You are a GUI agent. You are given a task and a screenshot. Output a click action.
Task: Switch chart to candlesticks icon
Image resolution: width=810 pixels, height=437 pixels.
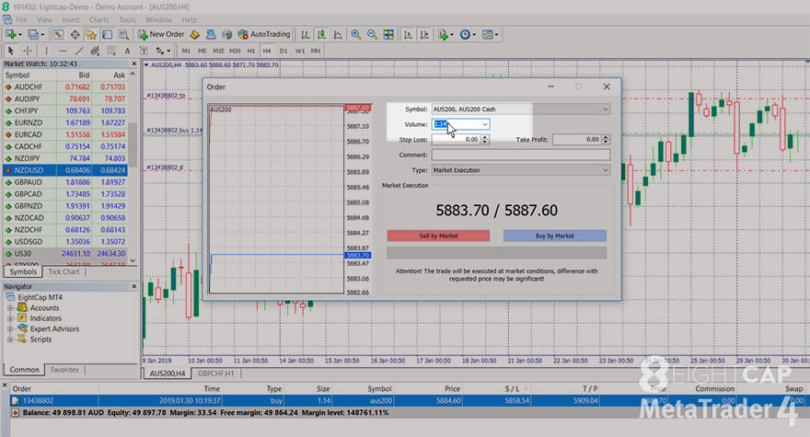click(x=321, y=35)
